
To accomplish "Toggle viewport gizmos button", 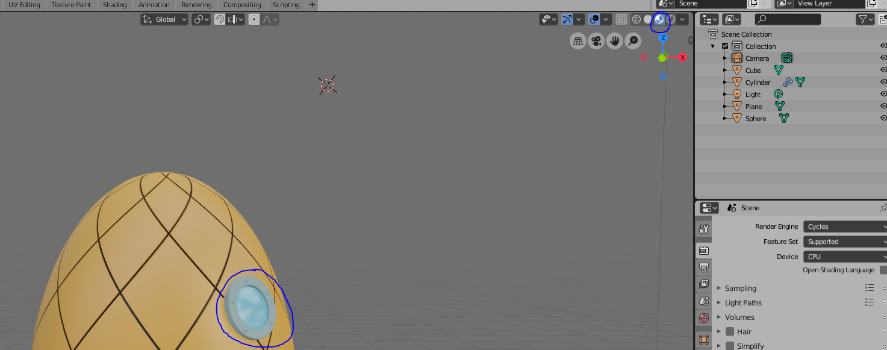I will (567, 19).
